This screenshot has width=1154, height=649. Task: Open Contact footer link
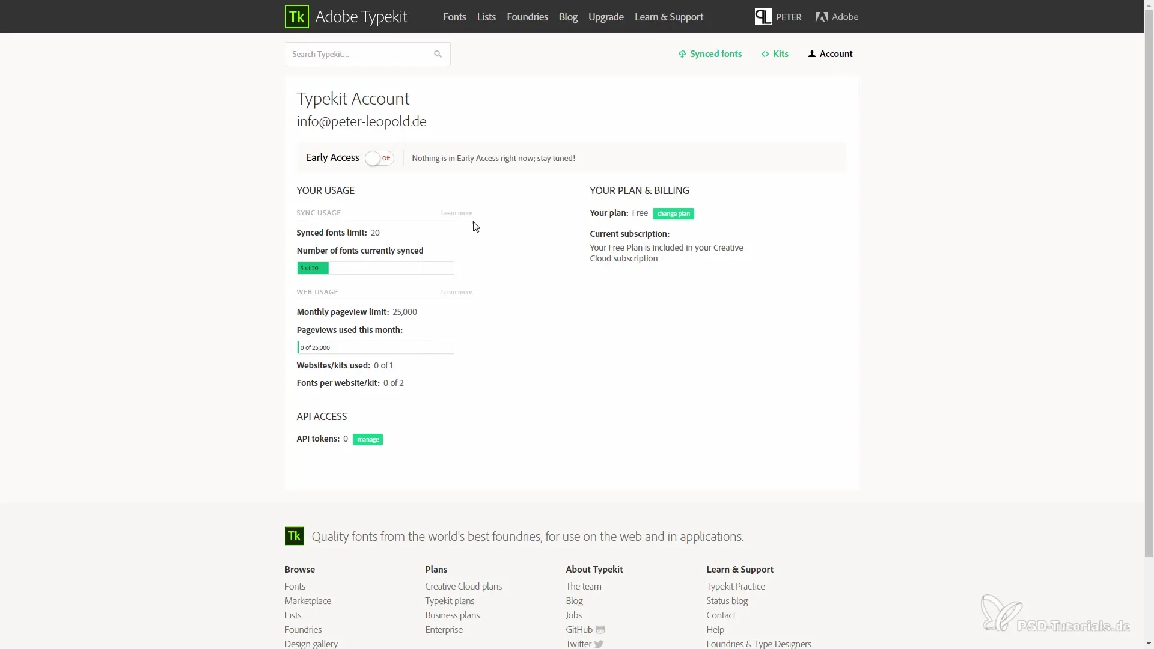pos(721,615)
